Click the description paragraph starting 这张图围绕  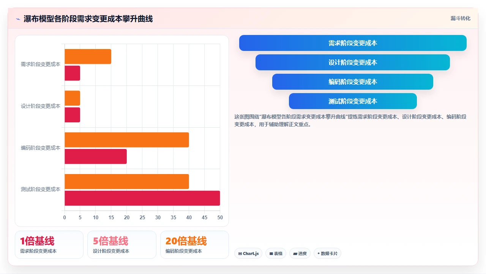point(350,120)
